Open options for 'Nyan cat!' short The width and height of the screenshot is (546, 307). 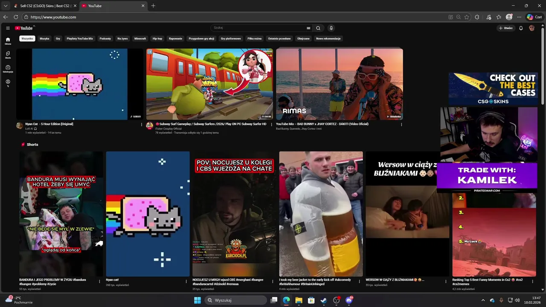186,281
